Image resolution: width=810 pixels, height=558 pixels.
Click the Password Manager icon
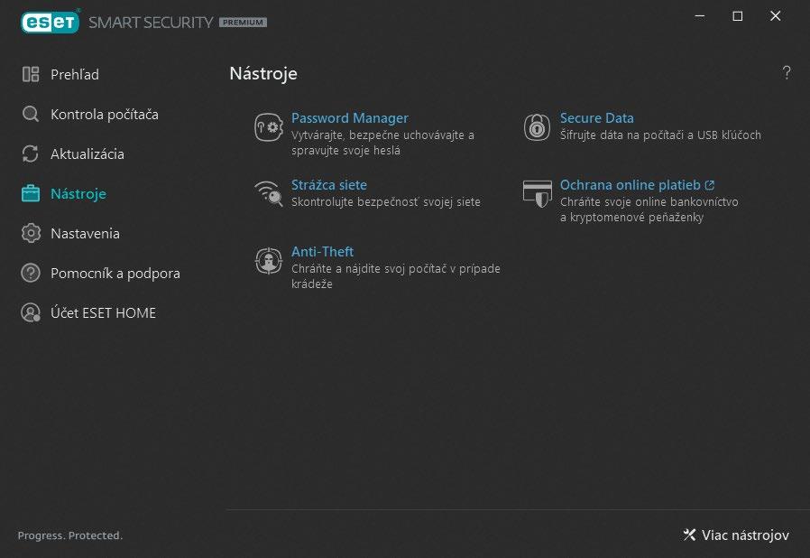[x=269, y=127]
